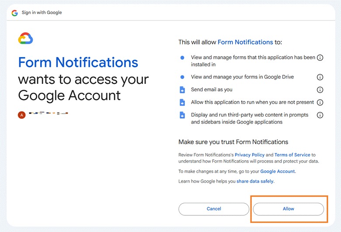The image size is (341, 232).
Task: Click large Form Notifications title text
Action: [x=78, y=62]
